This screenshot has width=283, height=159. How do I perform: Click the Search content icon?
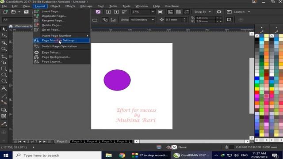point(98,12)
